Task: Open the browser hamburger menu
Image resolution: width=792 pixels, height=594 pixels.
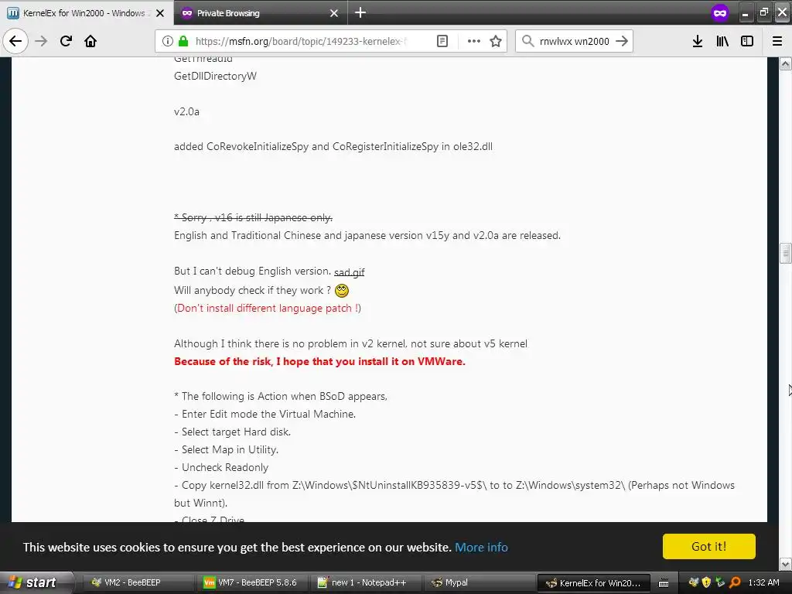Action: pos(777,41)
